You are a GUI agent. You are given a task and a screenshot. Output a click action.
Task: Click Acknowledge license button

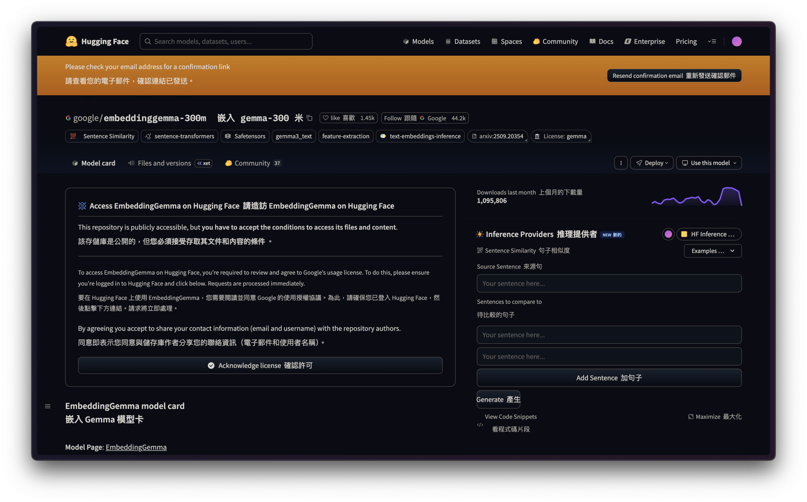[x=260, y=365]
